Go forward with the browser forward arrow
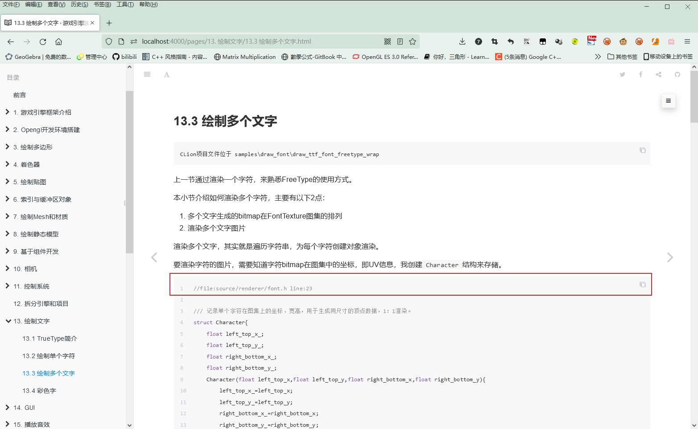This screenshot has height=429, width=698. click(27, 41)
